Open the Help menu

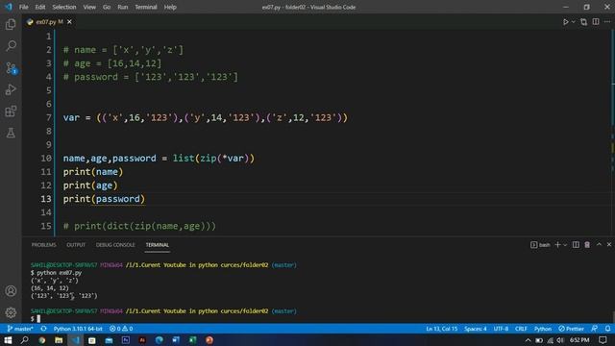[170, 7]
